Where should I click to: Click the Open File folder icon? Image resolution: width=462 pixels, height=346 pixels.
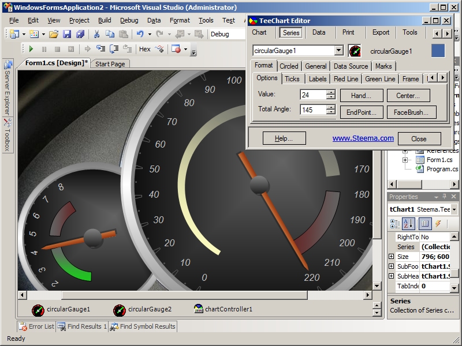click(x=54, y=35)
